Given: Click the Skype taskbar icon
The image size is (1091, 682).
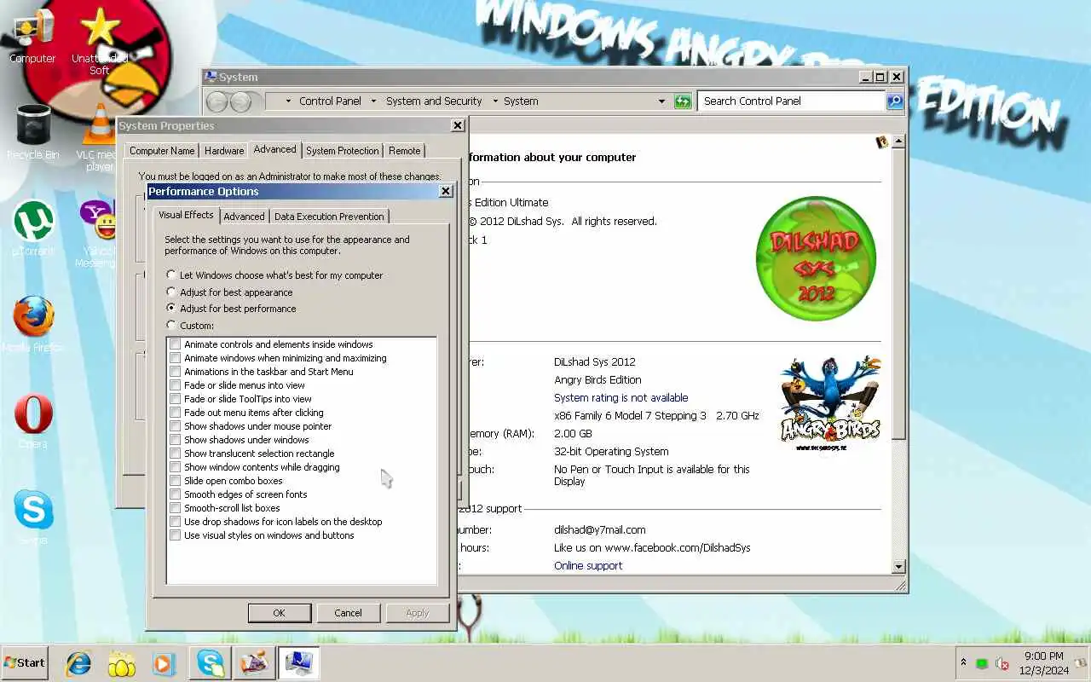Looking at the screenshot, I should (211, 663).
